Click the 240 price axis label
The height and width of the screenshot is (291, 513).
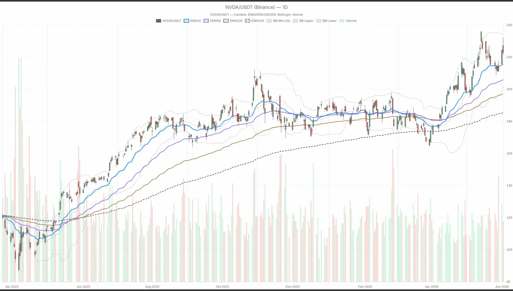pos(509,25)
